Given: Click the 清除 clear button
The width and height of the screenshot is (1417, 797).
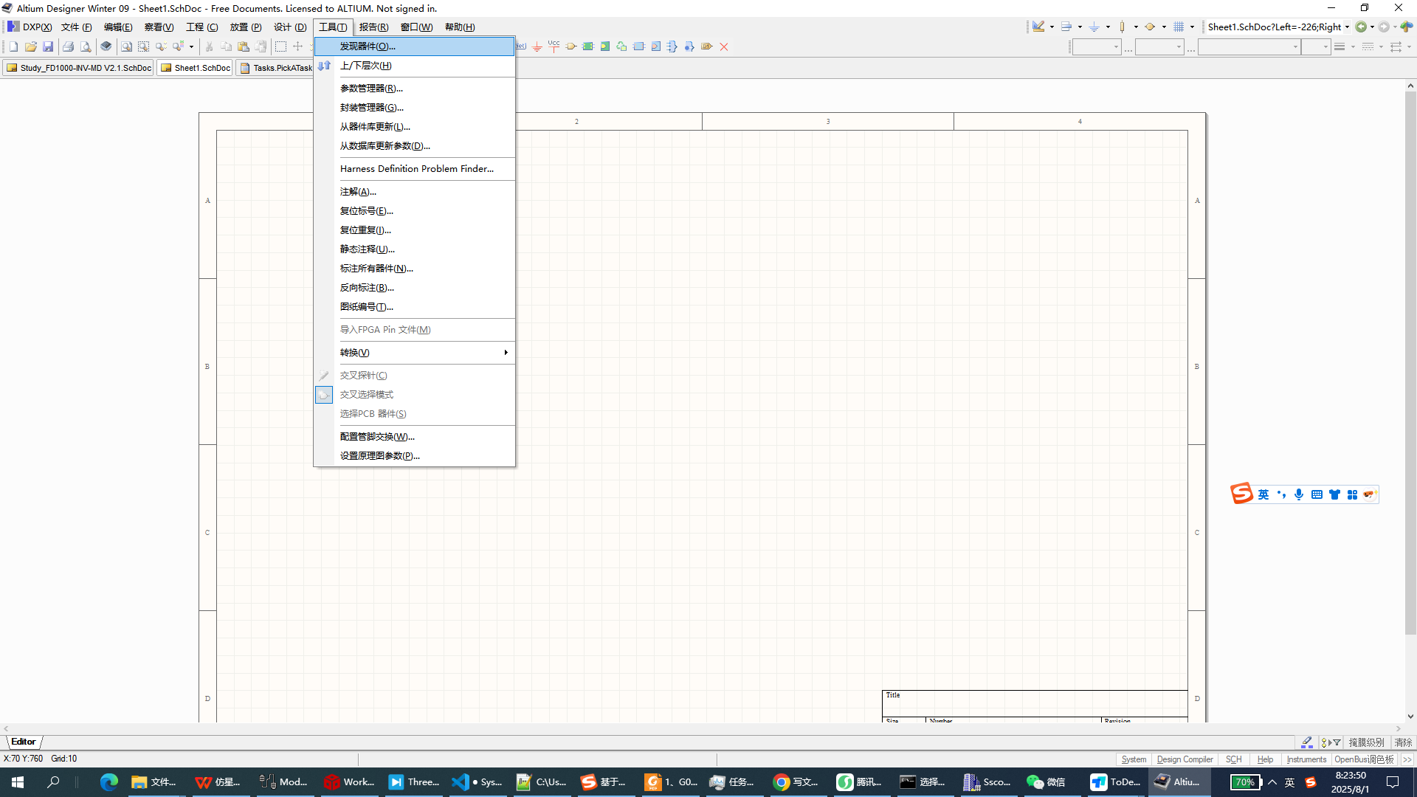Looking at the screenshot, I should (1403, 742).
